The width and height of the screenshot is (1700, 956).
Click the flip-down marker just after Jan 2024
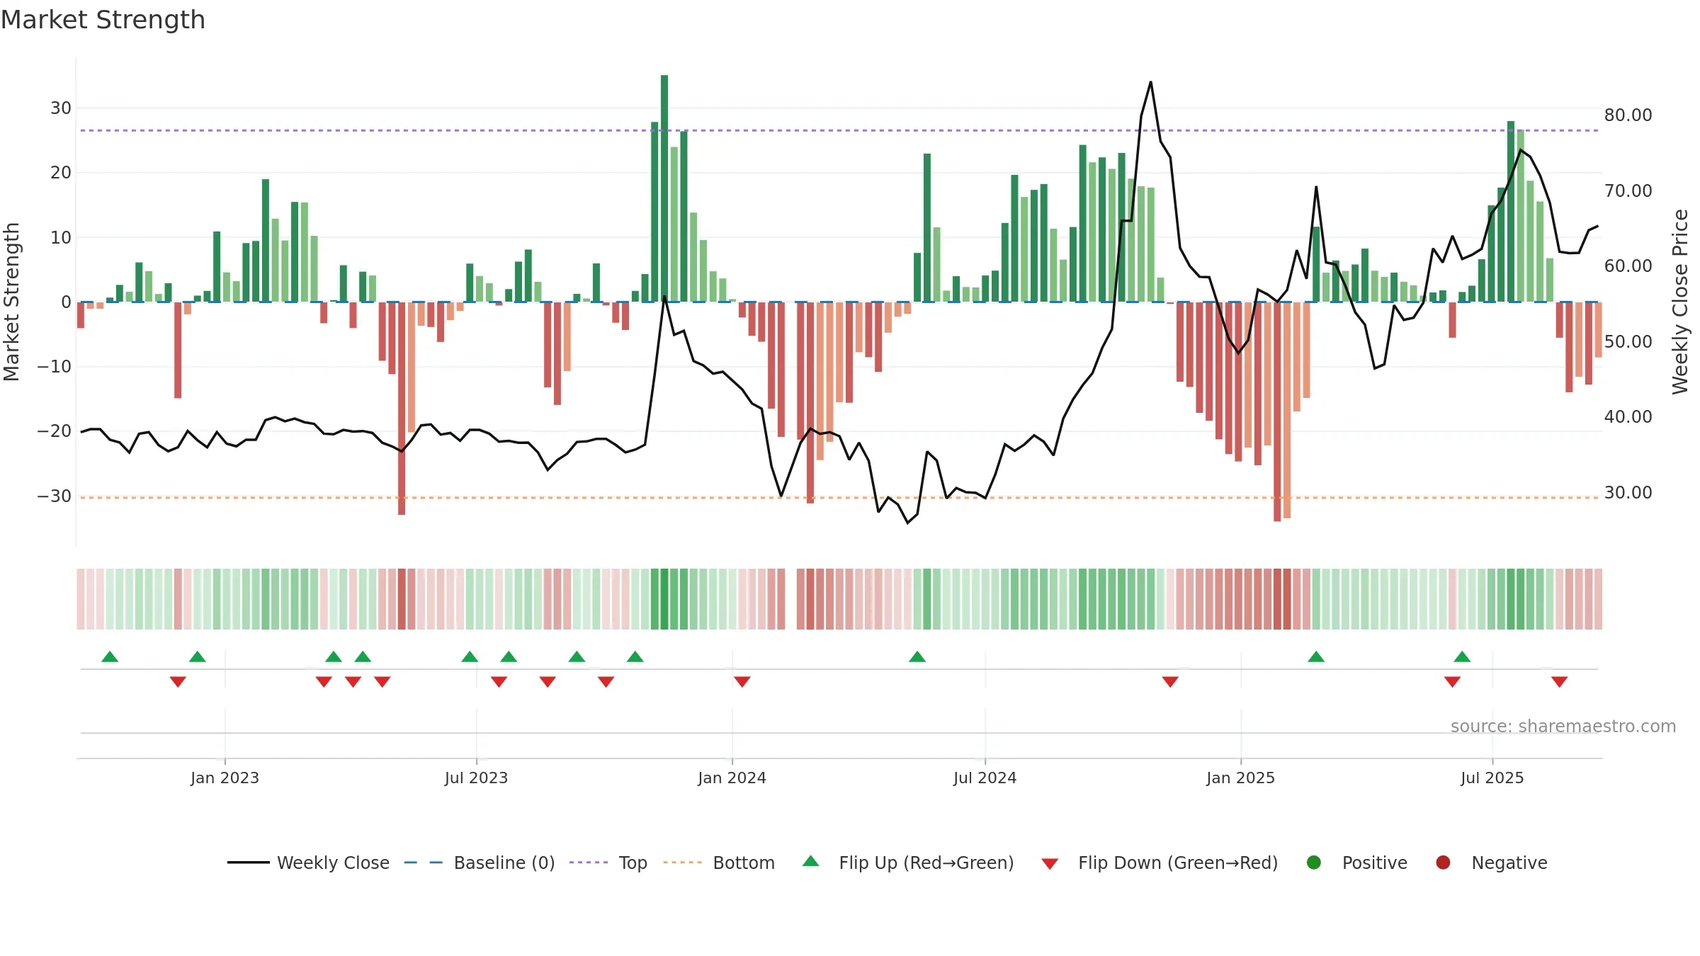tap(742, 681)
